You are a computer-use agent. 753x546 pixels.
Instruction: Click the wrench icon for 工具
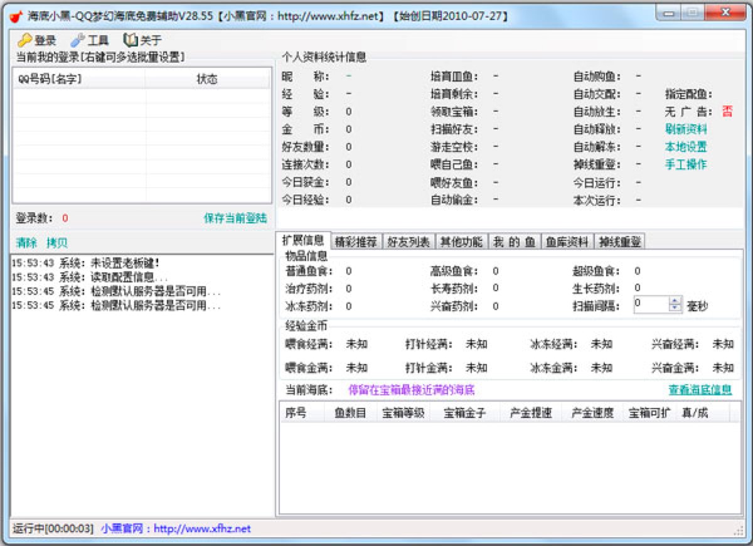pyautogui.click(x=78, y=41)
